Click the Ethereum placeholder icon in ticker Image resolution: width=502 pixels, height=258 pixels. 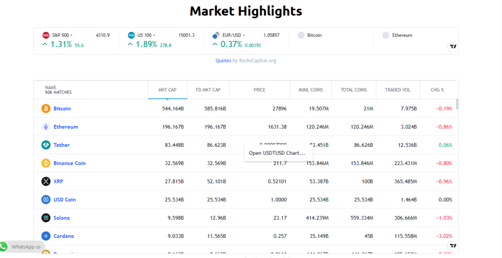click(386, 35)
